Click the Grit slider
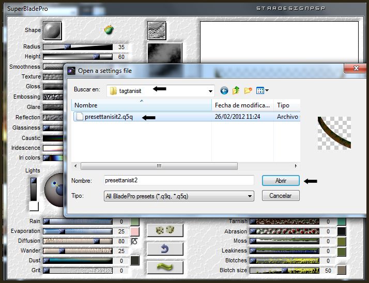 point(78,271)
